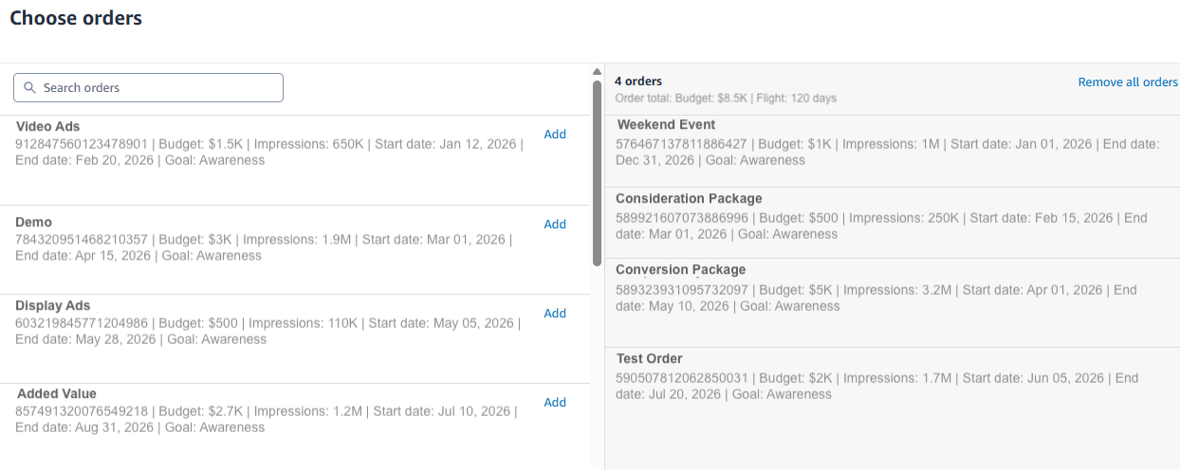Viewport: 1180px width, 470px height.
Task: Add the Demo order
Action: coord(555,225)
